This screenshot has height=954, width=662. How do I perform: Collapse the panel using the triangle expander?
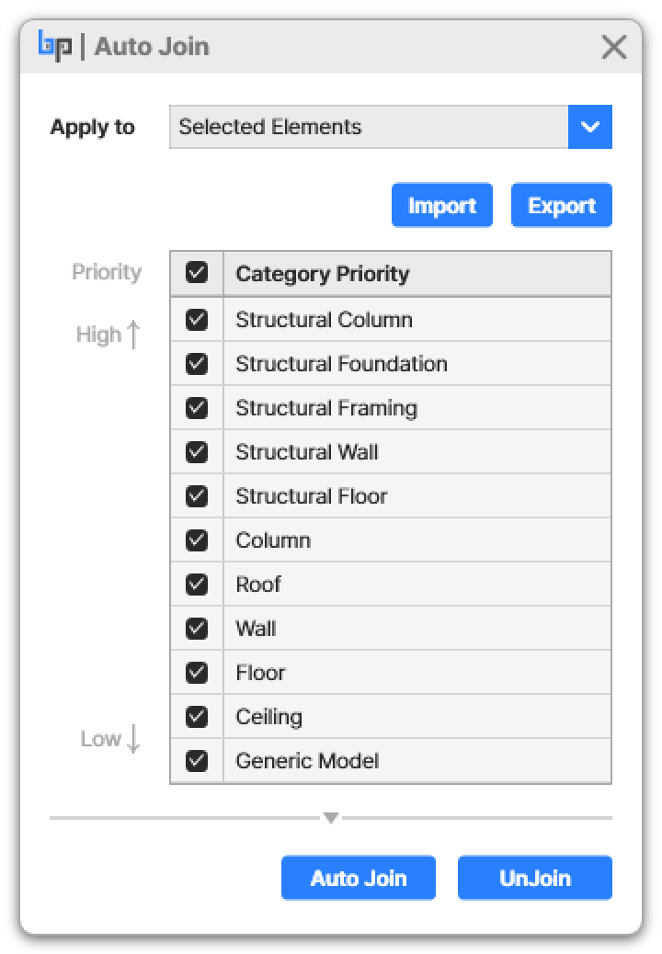[x=331, y=817]
